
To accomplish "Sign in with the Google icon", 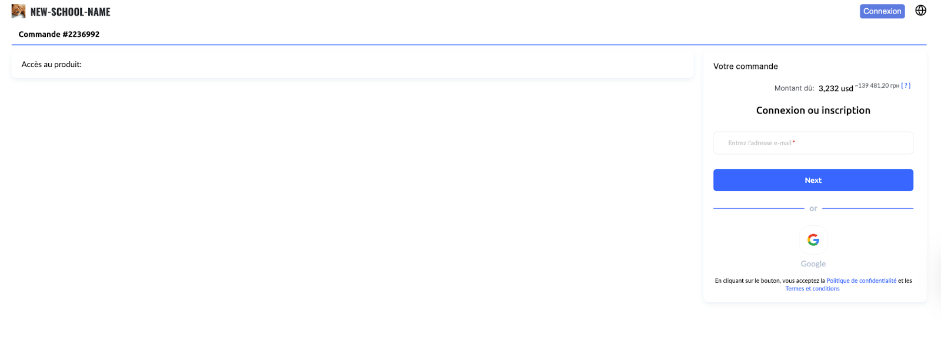I will click(813, 240).
